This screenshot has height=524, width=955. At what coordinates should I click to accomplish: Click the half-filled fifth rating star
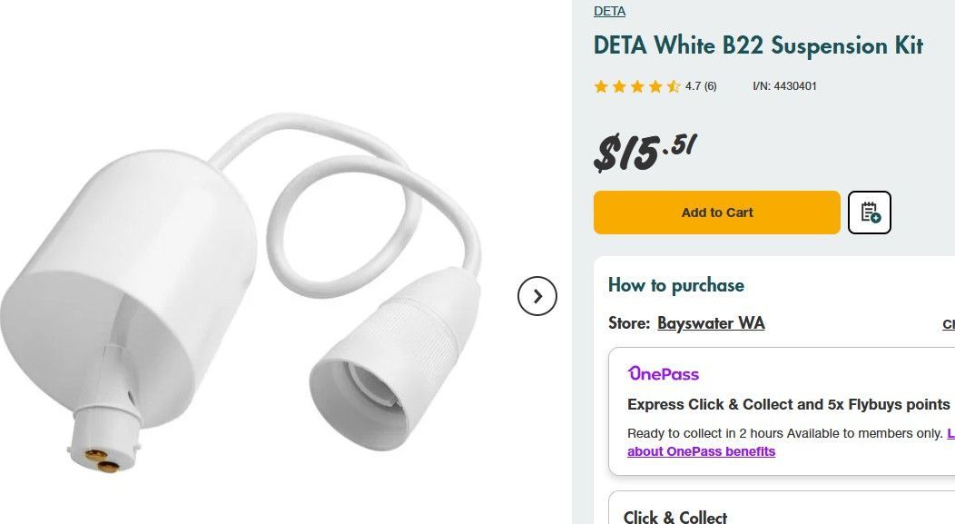pyautogui.click(x=674, y=86)
